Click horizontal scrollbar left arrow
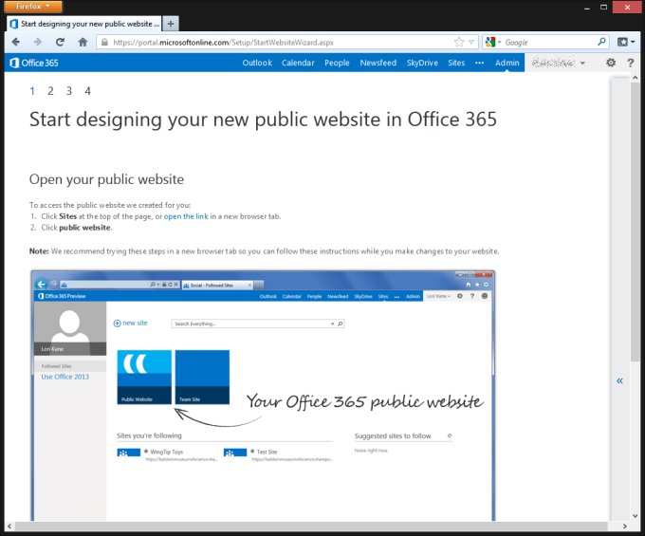 coord(9,527)
